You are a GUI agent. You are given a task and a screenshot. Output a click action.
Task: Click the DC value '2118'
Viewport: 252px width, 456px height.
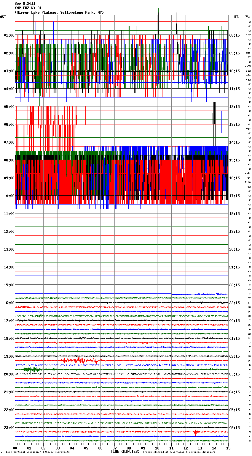coord(248,182)
